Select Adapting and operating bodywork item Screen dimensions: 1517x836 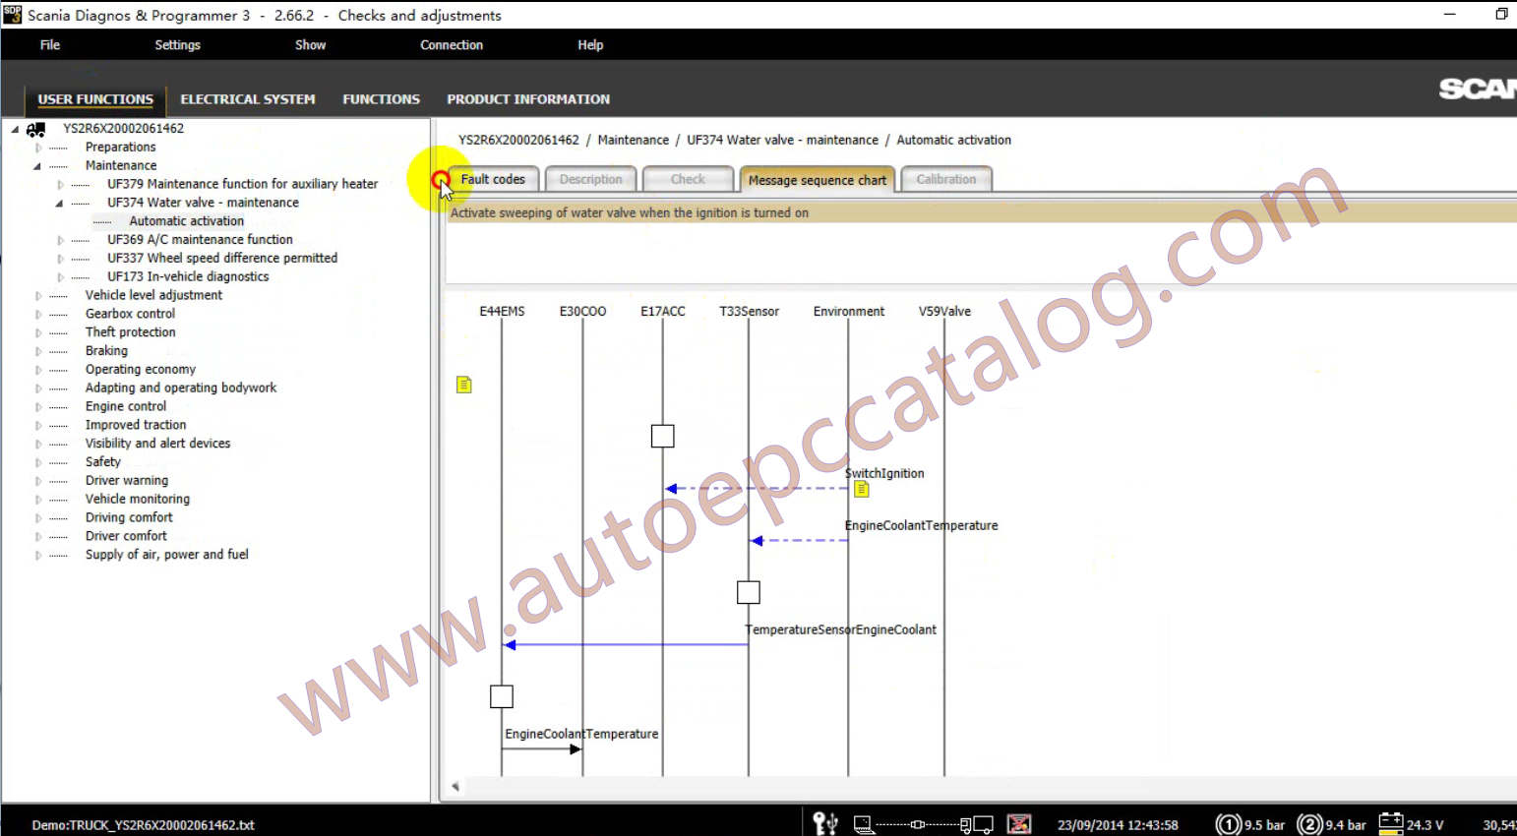point(181,388)
